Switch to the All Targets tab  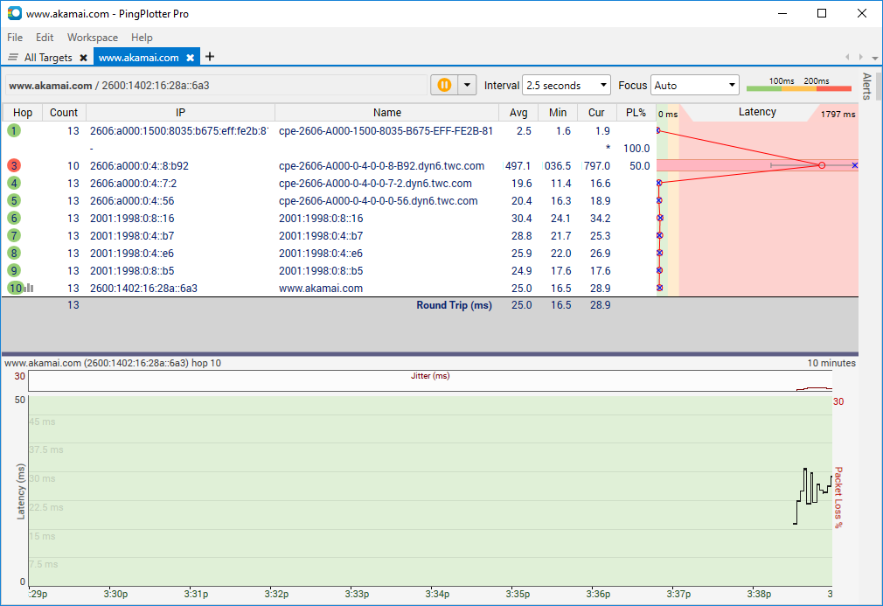[x=48, y=56]
